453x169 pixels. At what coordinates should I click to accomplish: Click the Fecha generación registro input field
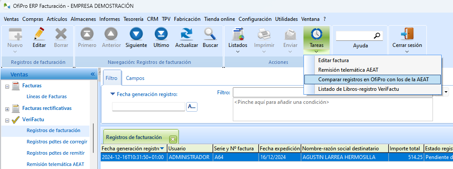[149, 106]
